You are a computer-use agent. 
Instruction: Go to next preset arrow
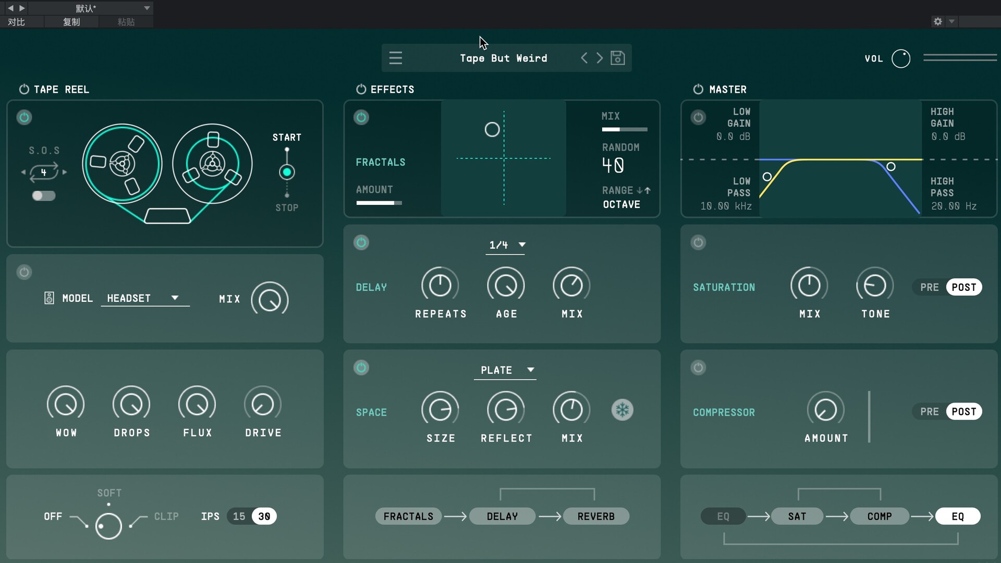click(x=600, y=58)
